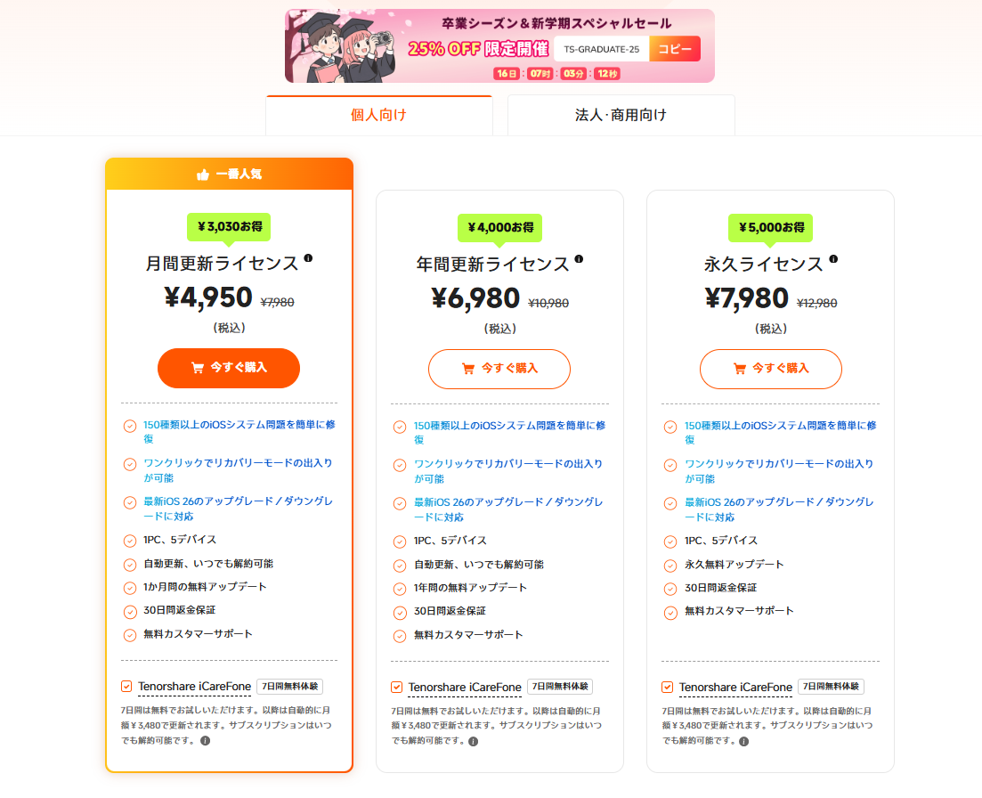
Task: Click the ¥5,000お得 green savings badge
Action: click(770, 228)
